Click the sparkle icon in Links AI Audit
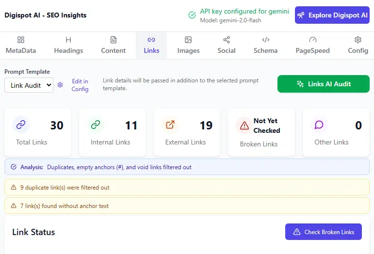 [x=300, y=84]
